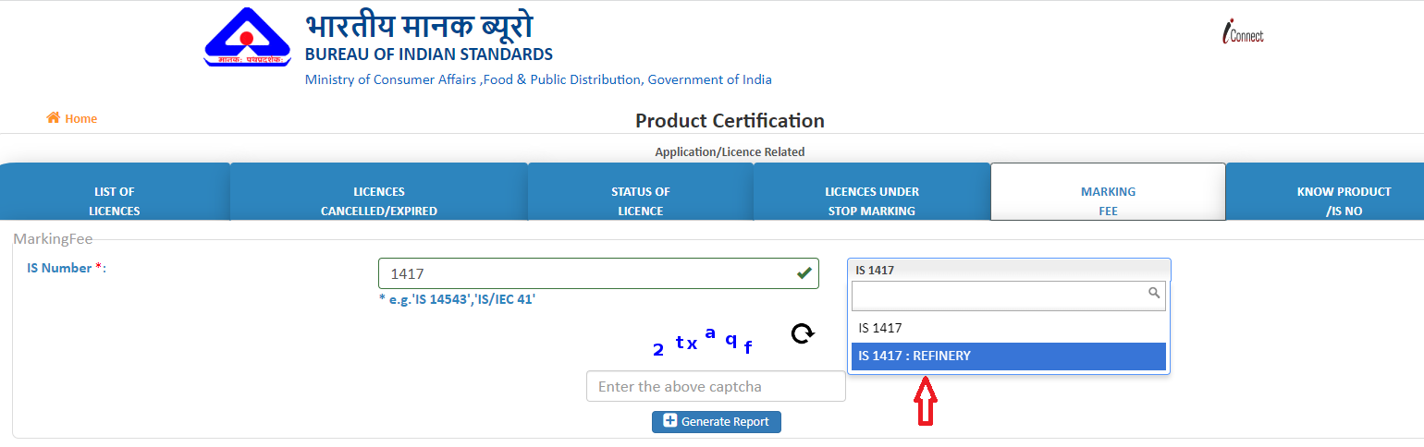Image resolution: width=1424 pixels, height=447 pixels.
Task: Click the 'IS Number *:' label
Action: coord(67,268)
